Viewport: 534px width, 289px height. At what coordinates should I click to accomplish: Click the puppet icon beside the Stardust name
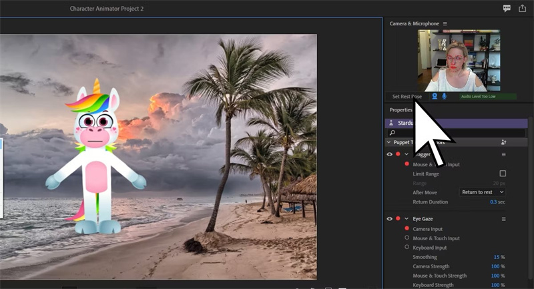(390, 123)
